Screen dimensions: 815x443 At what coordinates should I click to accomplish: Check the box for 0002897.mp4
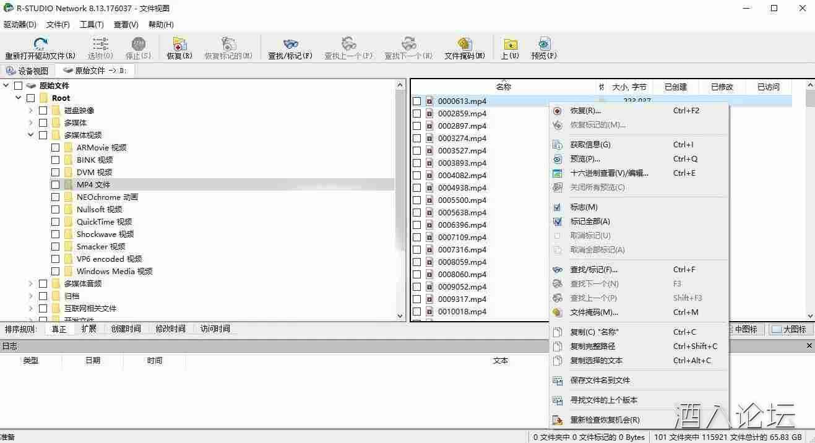(x=416, y=126)
